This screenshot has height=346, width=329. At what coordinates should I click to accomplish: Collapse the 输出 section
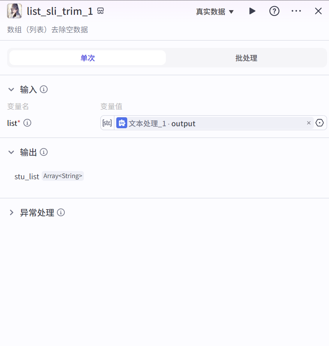(11, 152)
